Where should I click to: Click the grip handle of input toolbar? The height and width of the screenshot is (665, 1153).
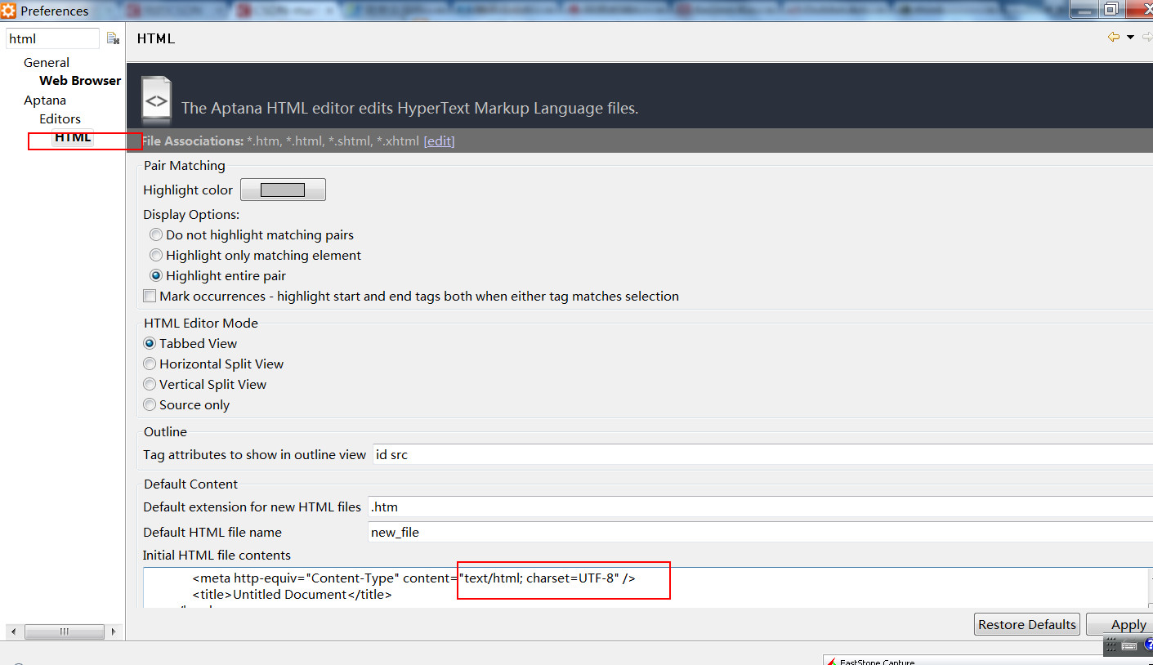(1111, 645)
